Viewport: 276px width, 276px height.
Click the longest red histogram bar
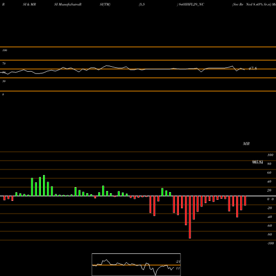click(190, 217)
